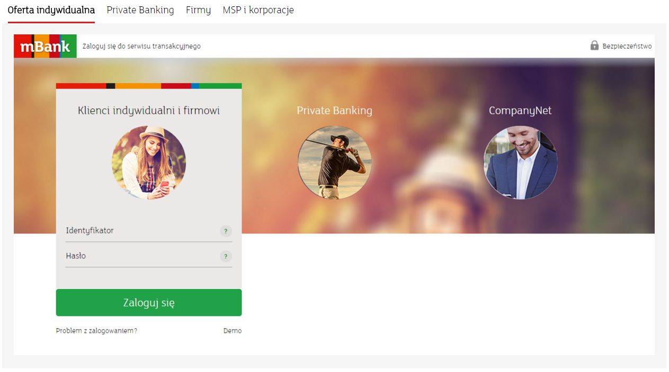Click the mBank logo
This screenshot has width=669, height=372.
point(45,47)
